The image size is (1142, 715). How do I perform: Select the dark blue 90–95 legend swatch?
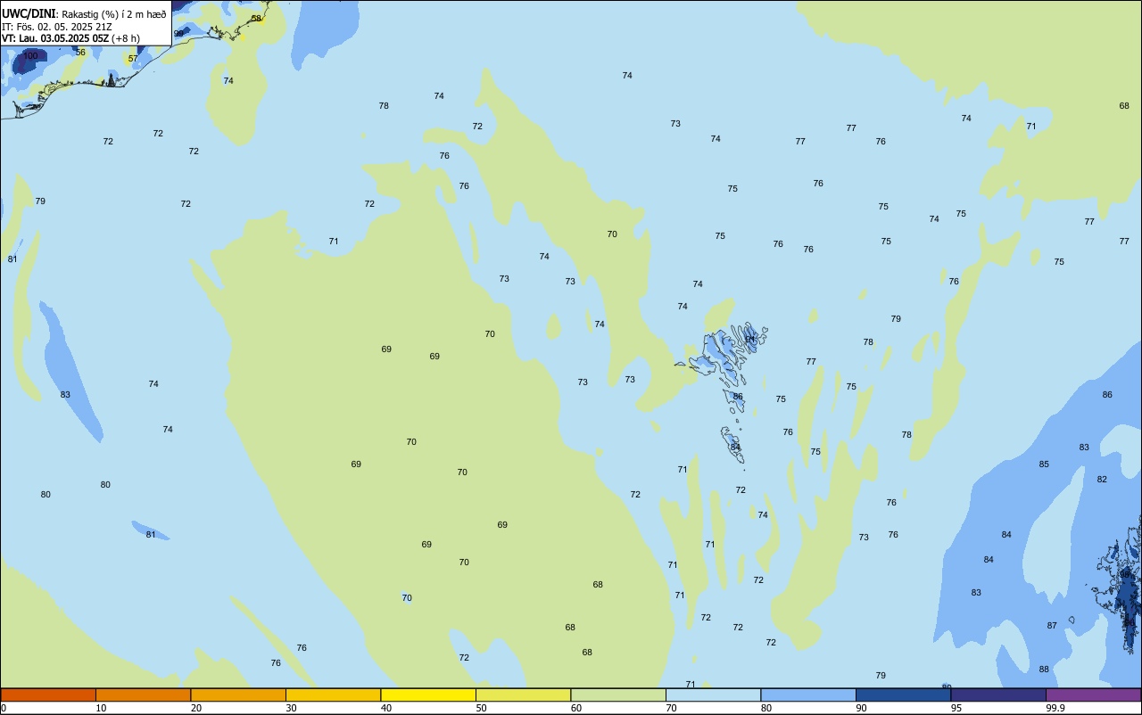coord(903,694)
